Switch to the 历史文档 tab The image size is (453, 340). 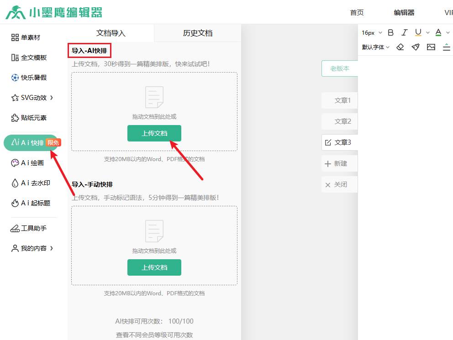click(198, 33)
